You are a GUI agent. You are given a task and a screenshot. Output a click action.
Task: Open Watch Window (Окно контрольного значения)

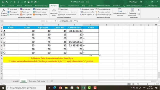coord(120,12)
